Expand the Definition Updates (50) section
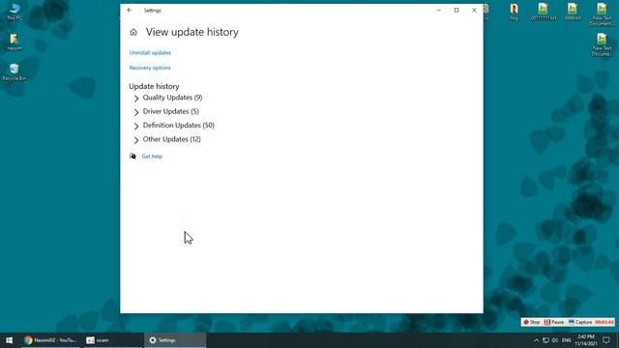 click(174, 126)
